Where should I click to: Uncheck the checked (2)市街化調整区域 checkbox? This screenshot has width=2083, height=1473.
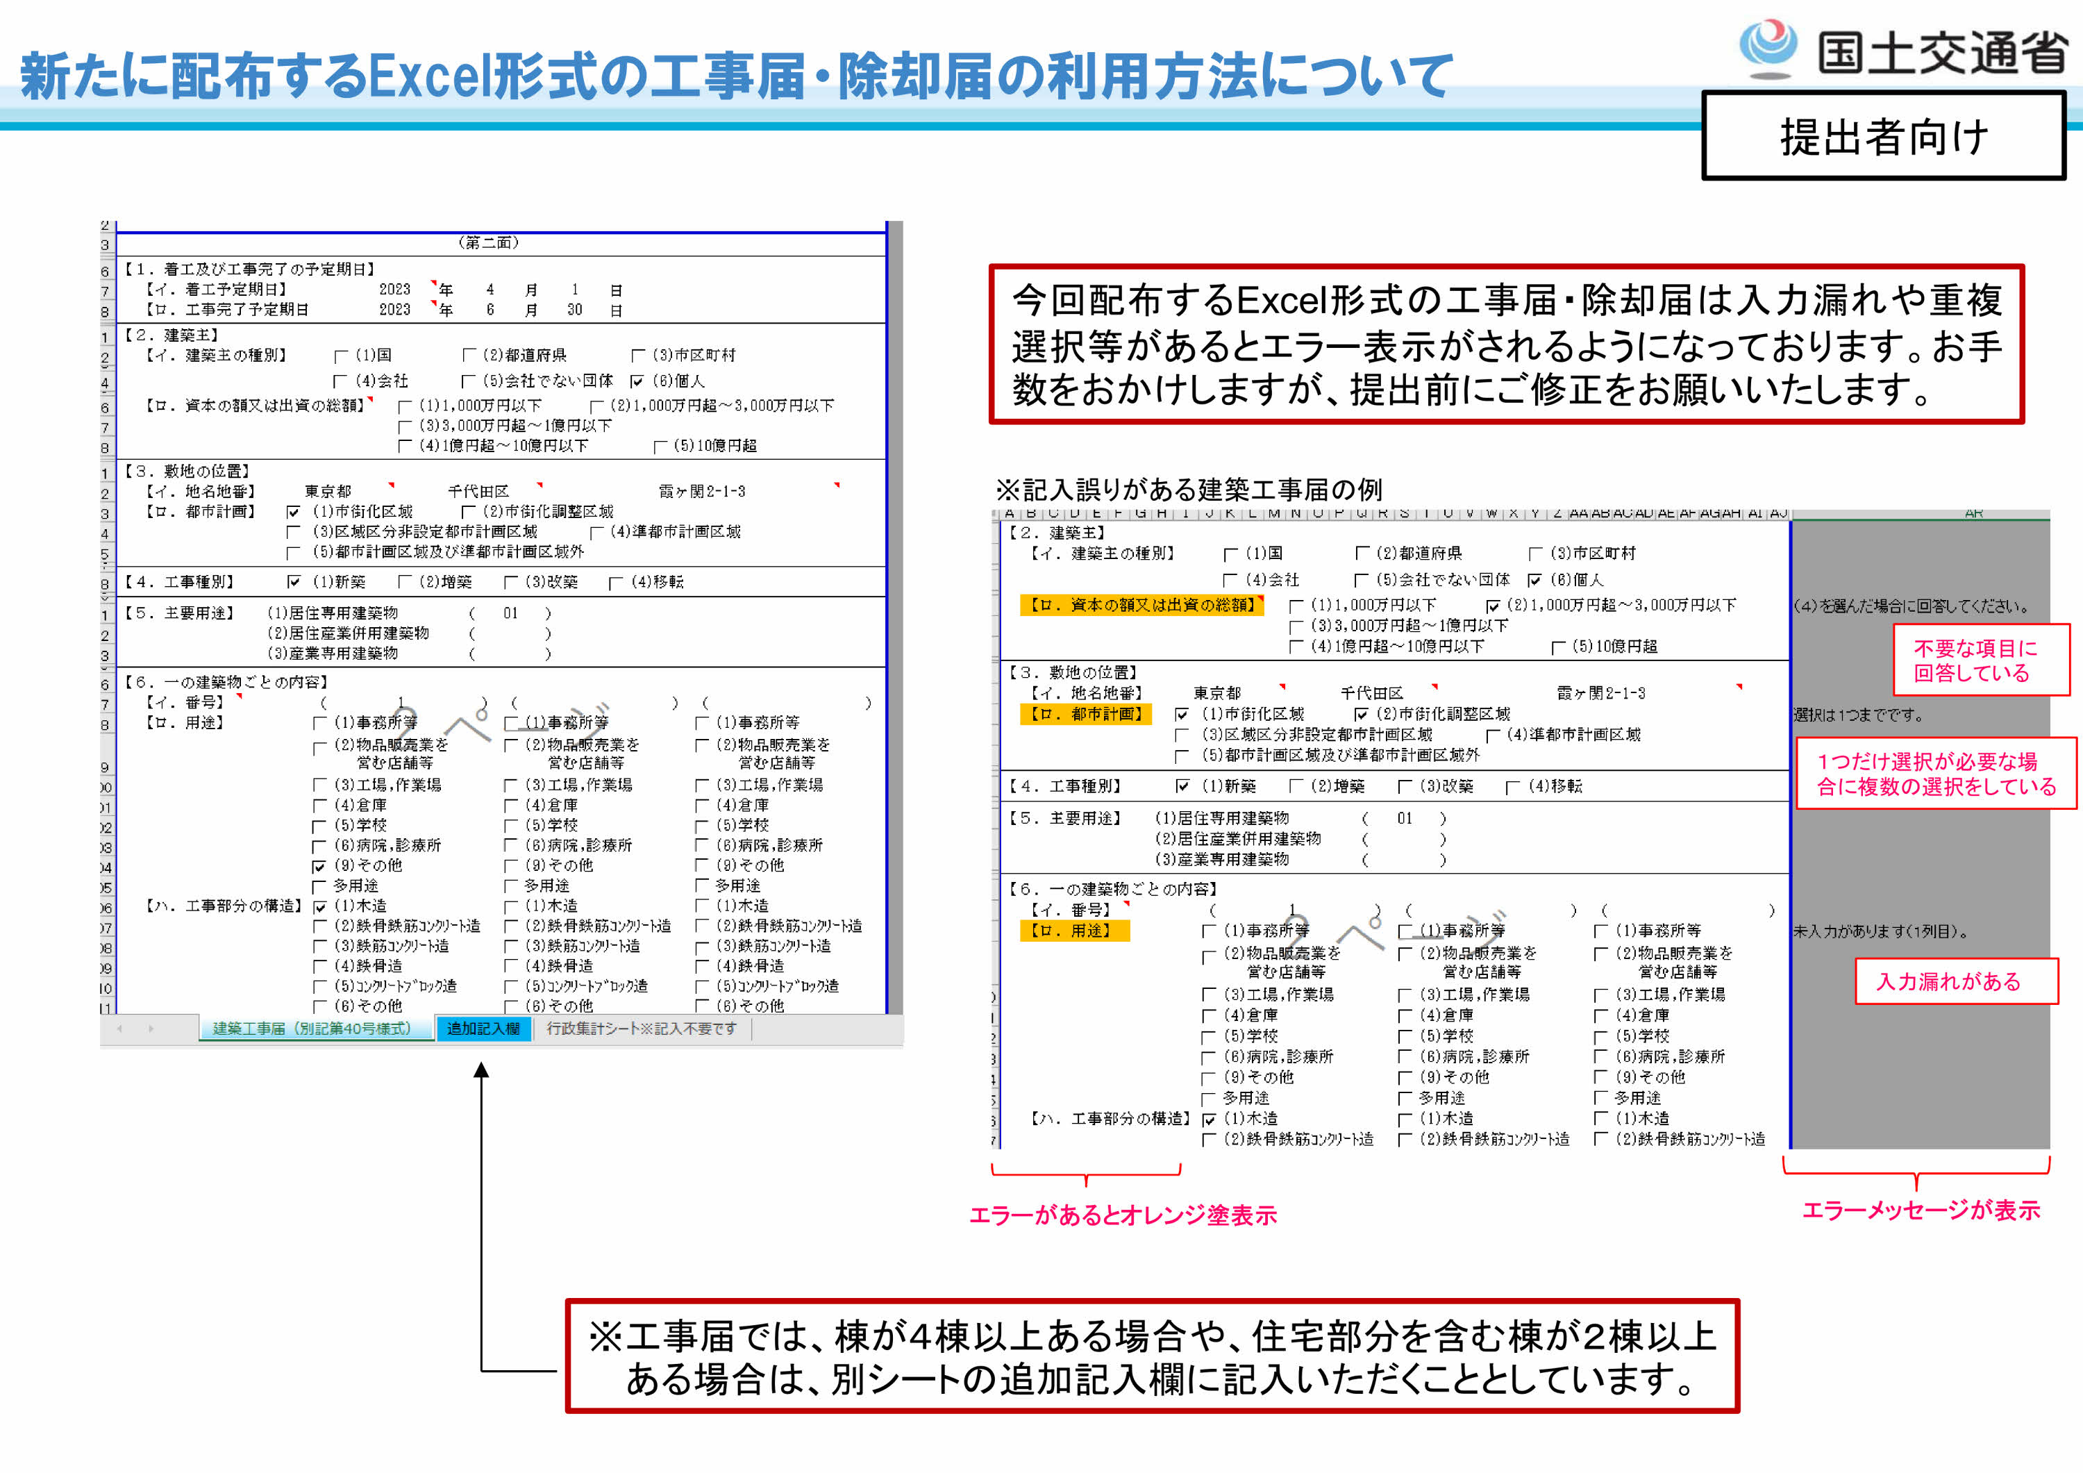[x=1361, y=715]
